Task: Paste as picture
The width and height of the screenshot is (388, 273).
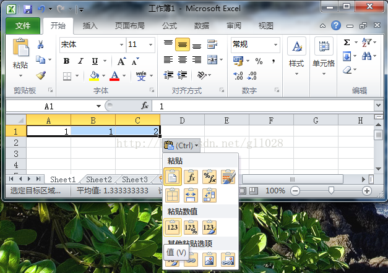Action: pyautogui.click(x=209, y=259)
